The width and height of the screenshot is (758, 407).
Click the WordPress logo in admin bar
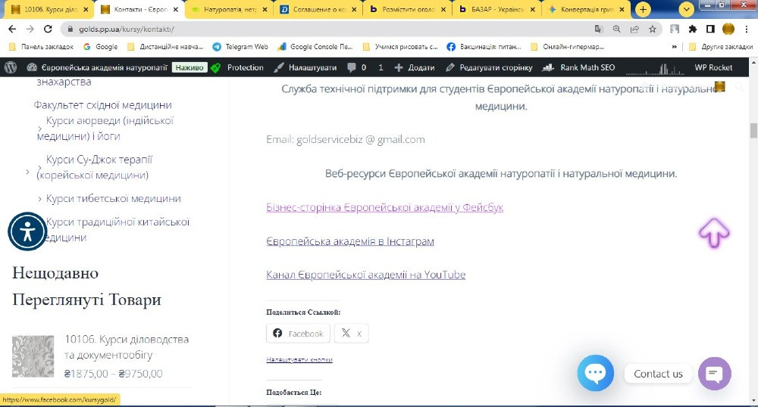click(11, 67)
